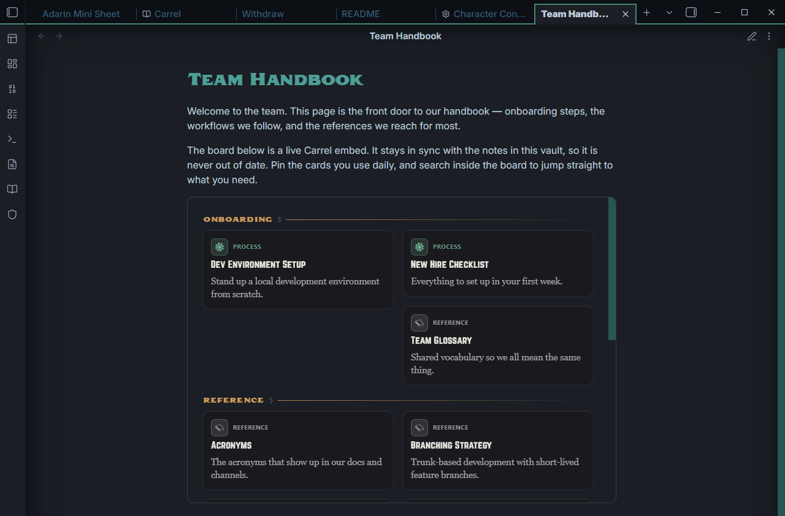Screen dimensions: 785x516
Task: Click the binary 01/10 ribbon icon
Action: 12,89
